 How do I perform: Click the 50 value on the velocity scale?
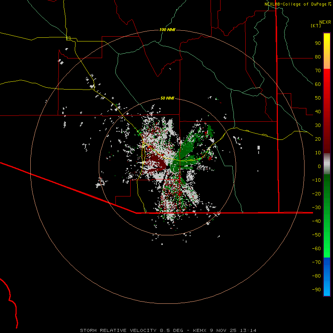coord(318,98)
